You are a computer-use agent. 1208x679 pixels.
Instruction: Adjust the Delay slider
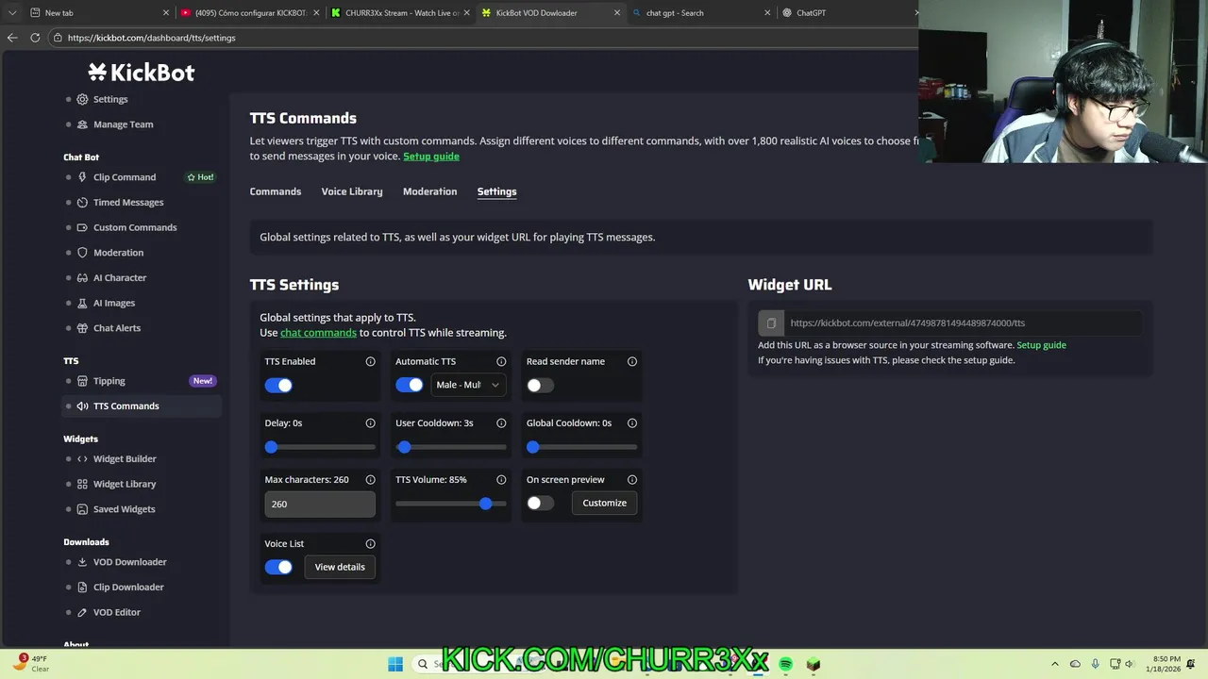point(320,447)
